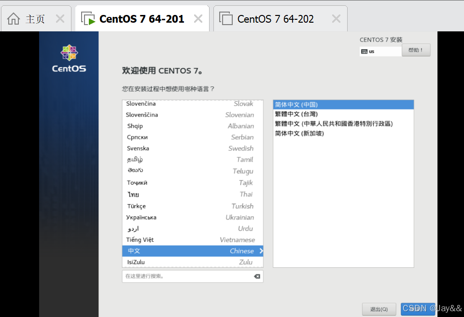Clear the search field with backspace icon
This screenshot has height=317, width=464.
point(257,276)
